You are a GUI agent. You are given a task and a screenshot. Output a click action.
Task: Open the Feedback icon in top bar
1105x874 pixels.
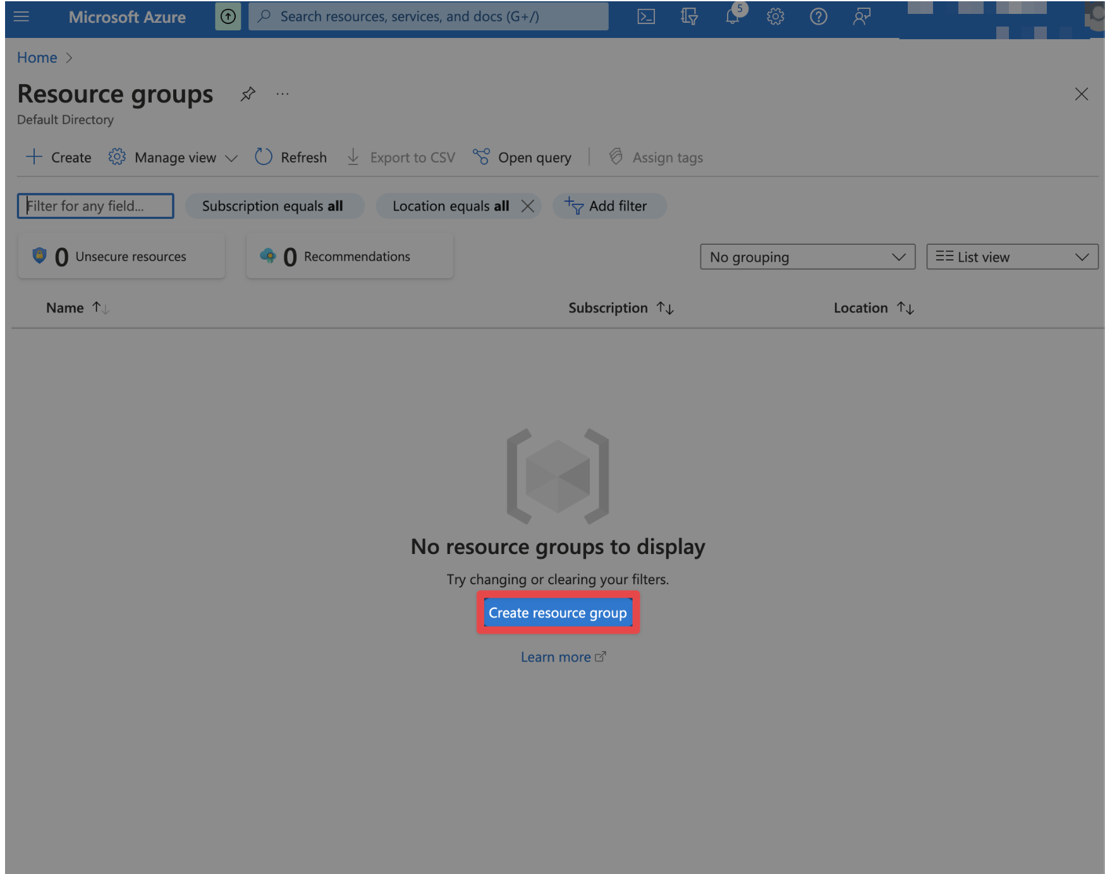point(862,16)
